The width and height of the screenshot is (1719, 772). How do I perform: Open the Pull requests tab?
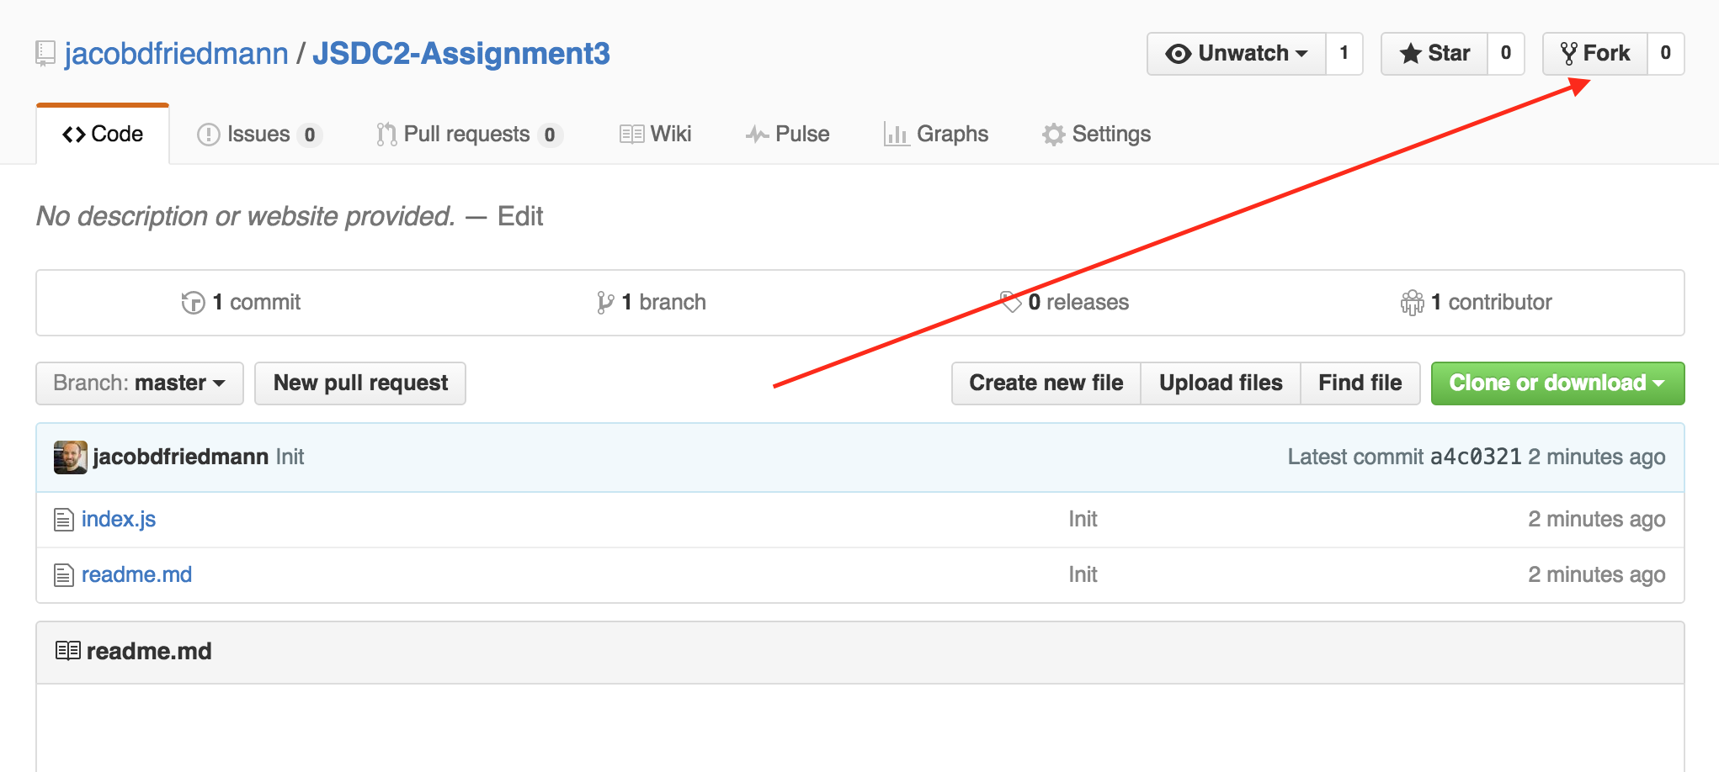pyautogui.click(x=470, y=135)
